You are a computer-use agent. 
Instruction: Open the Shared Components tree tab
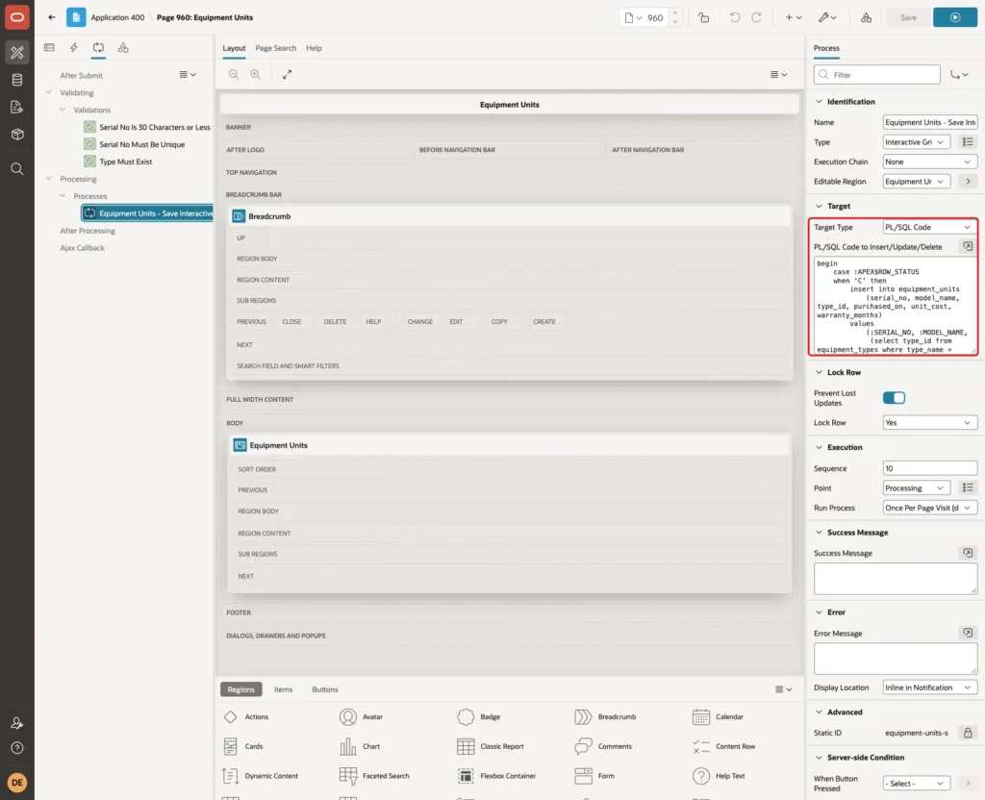point(123,48)
